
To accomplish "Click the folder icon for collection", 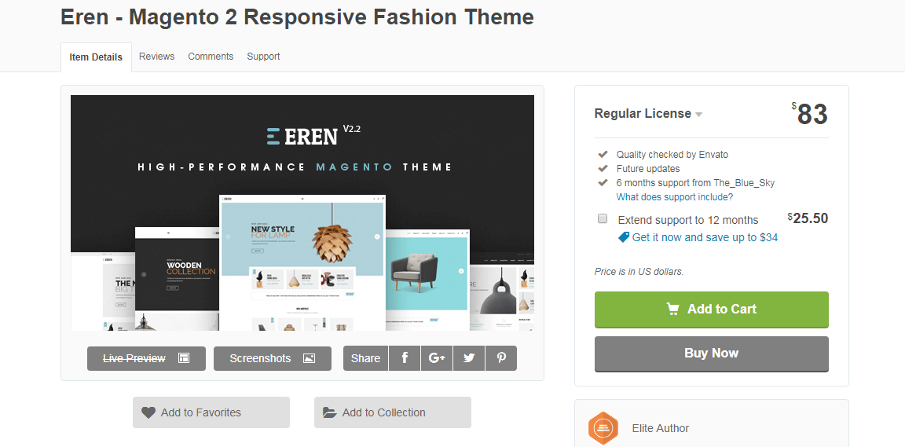I will (x=330, y=412).
